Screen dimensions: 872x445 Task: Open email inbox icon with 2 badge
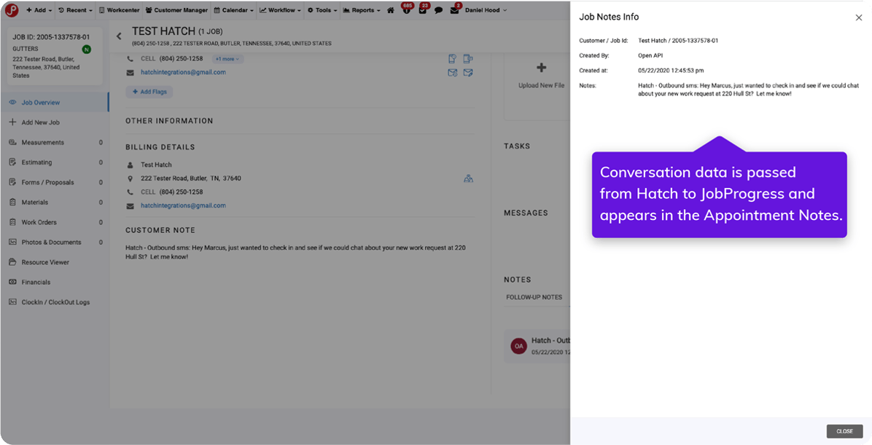pyautogui.click(x=454, y=10)
